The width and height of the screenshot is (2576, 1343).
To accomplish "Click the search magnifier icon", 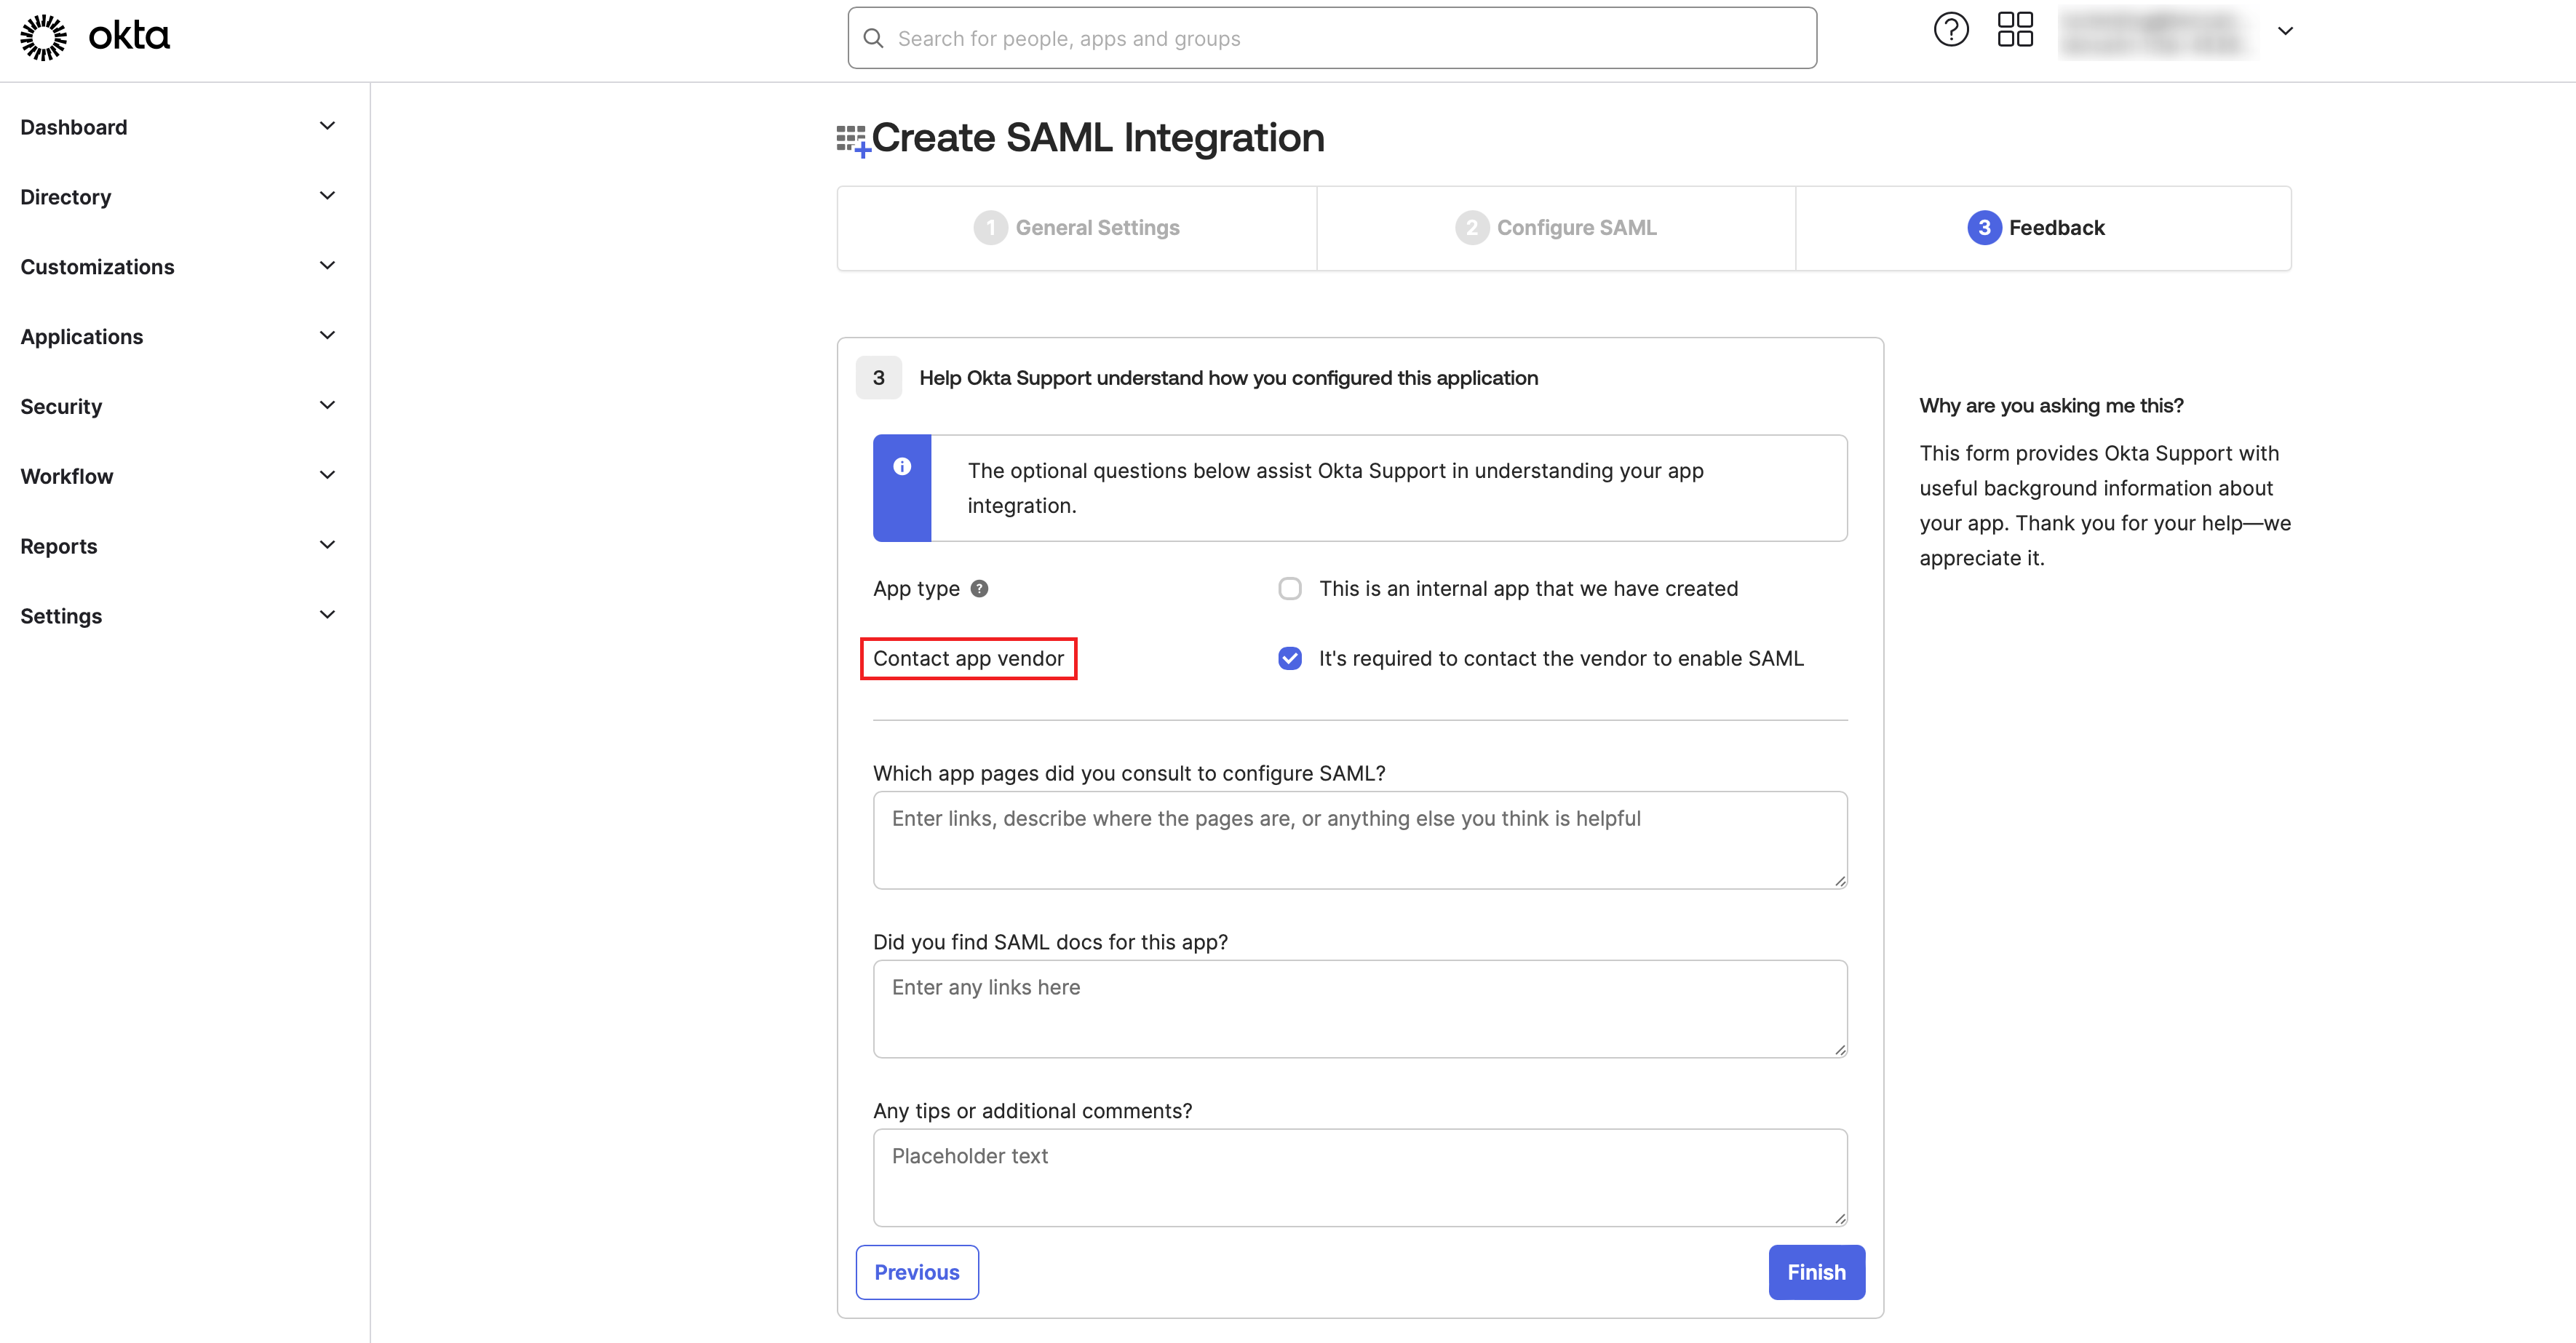I will tap(873, 39).
